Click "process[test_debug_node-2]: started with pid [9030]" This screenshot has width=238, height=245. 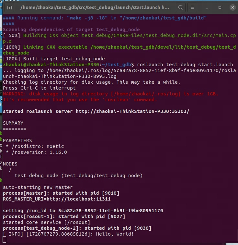click(77, 228)
